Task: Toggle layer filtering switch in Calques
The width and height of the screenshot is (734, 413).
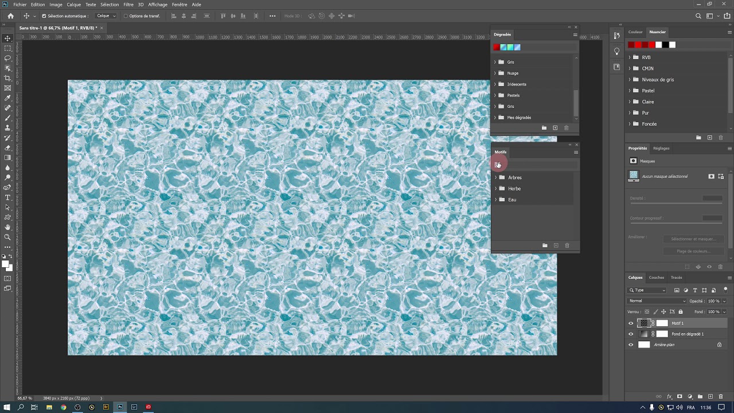Action: pos(725,290)
